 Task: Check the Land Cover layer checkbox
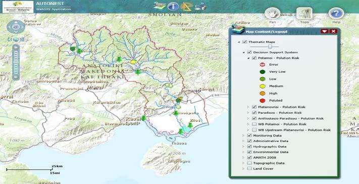coord(249,169)
